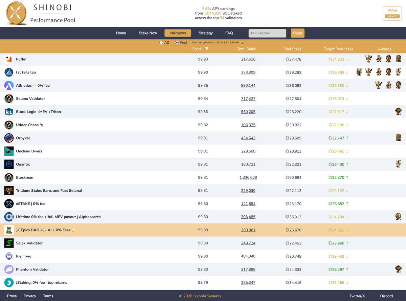Select the Pool radio button
This screenshot has height=301, width=406.
click(x=177, y=43)
